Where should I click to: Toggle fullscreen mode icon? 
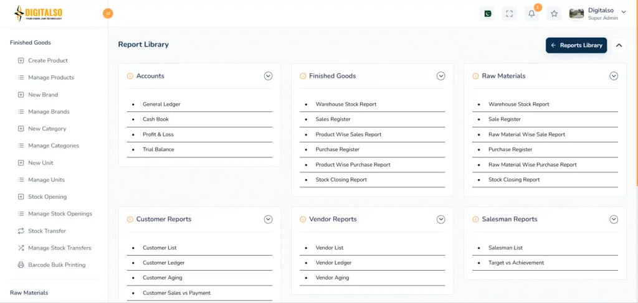[509, 14]
